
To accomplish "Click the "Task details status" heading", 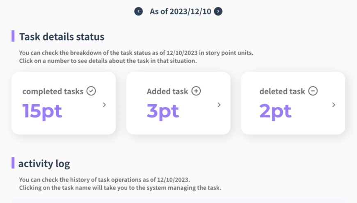I will (62, 36).
